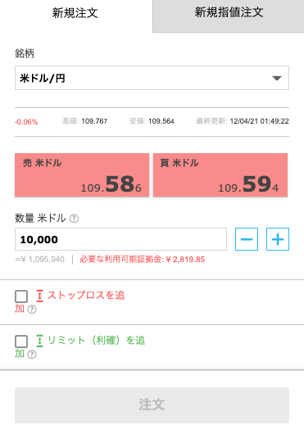This screenshot has height=430, width=304.
Task: Click the 必要な利用可能証拠金 margin text
Action: pyautogui.click(x=142, y=259)
